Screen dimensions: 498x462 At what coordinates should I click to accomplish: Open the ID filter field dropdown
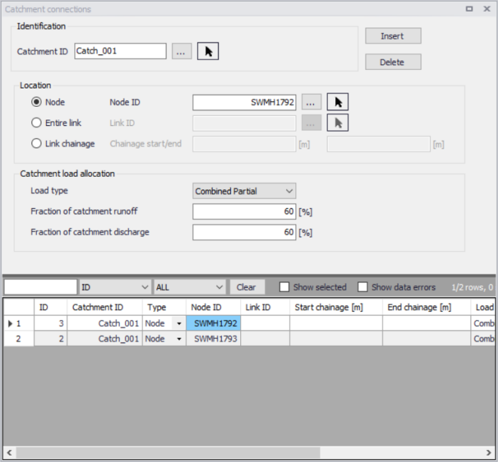pyautogui.click(x=115, y=287)
